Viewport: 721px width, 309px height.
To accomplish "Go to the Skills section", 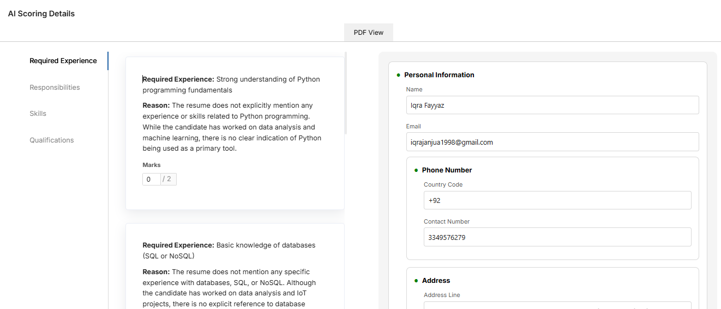I will (x=38, y=114).
